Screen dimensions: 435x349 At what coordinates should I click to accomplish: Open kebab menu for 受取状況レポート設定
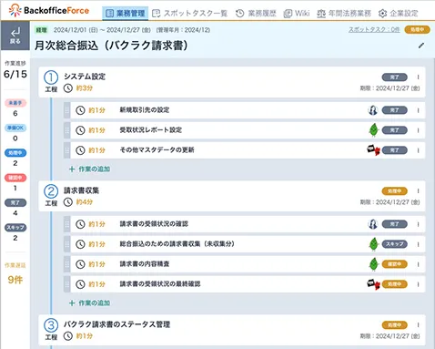point(418,130)
